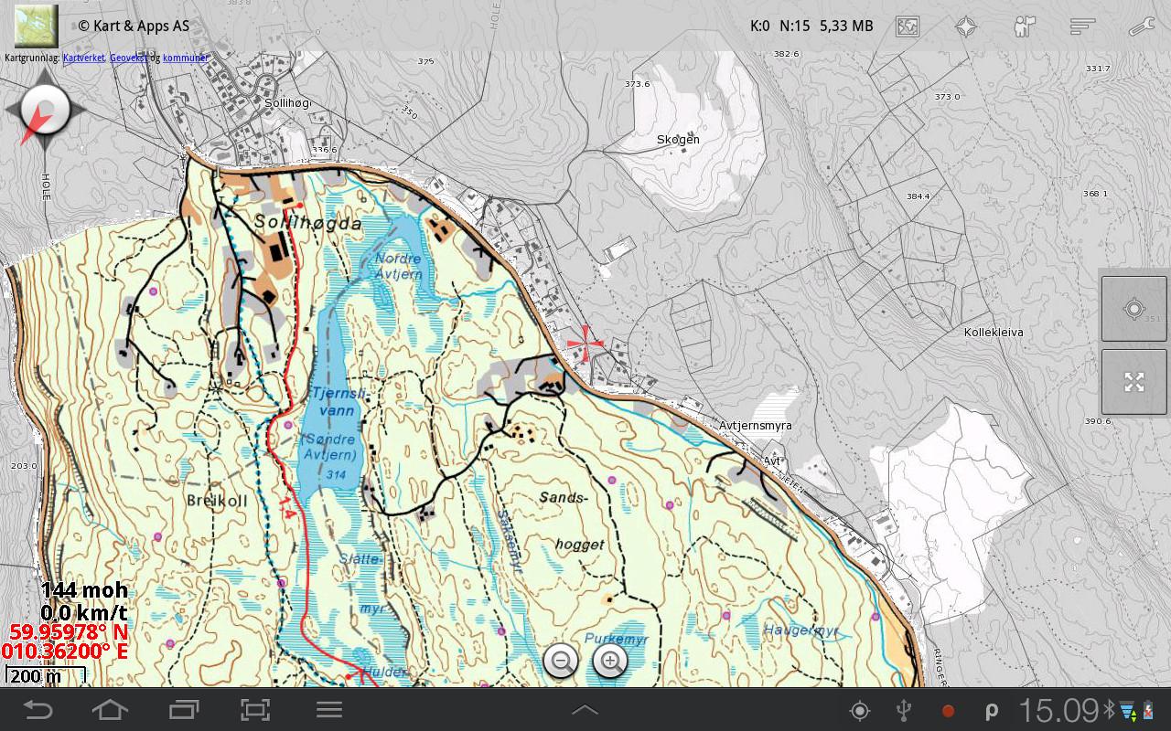Tap the Skogen place label

[678, 140]
